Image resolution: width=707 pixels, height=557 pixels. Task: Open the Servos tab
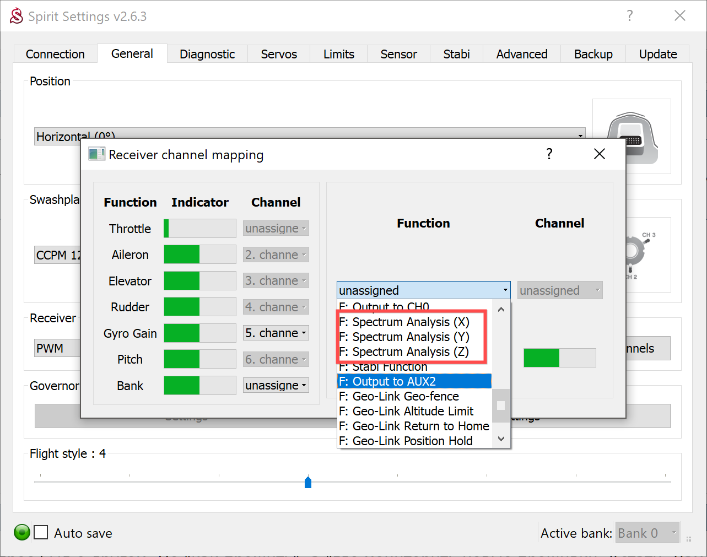(279, 54)
